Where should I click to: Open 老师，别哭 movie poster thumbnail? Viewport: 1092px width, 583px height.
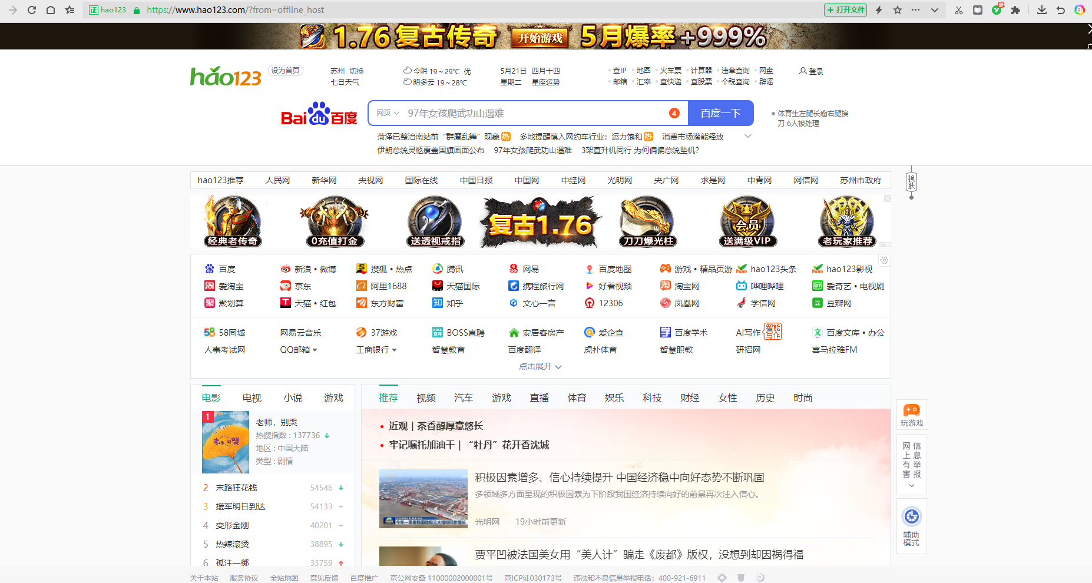pyautogui.click(x=226, y=442)
